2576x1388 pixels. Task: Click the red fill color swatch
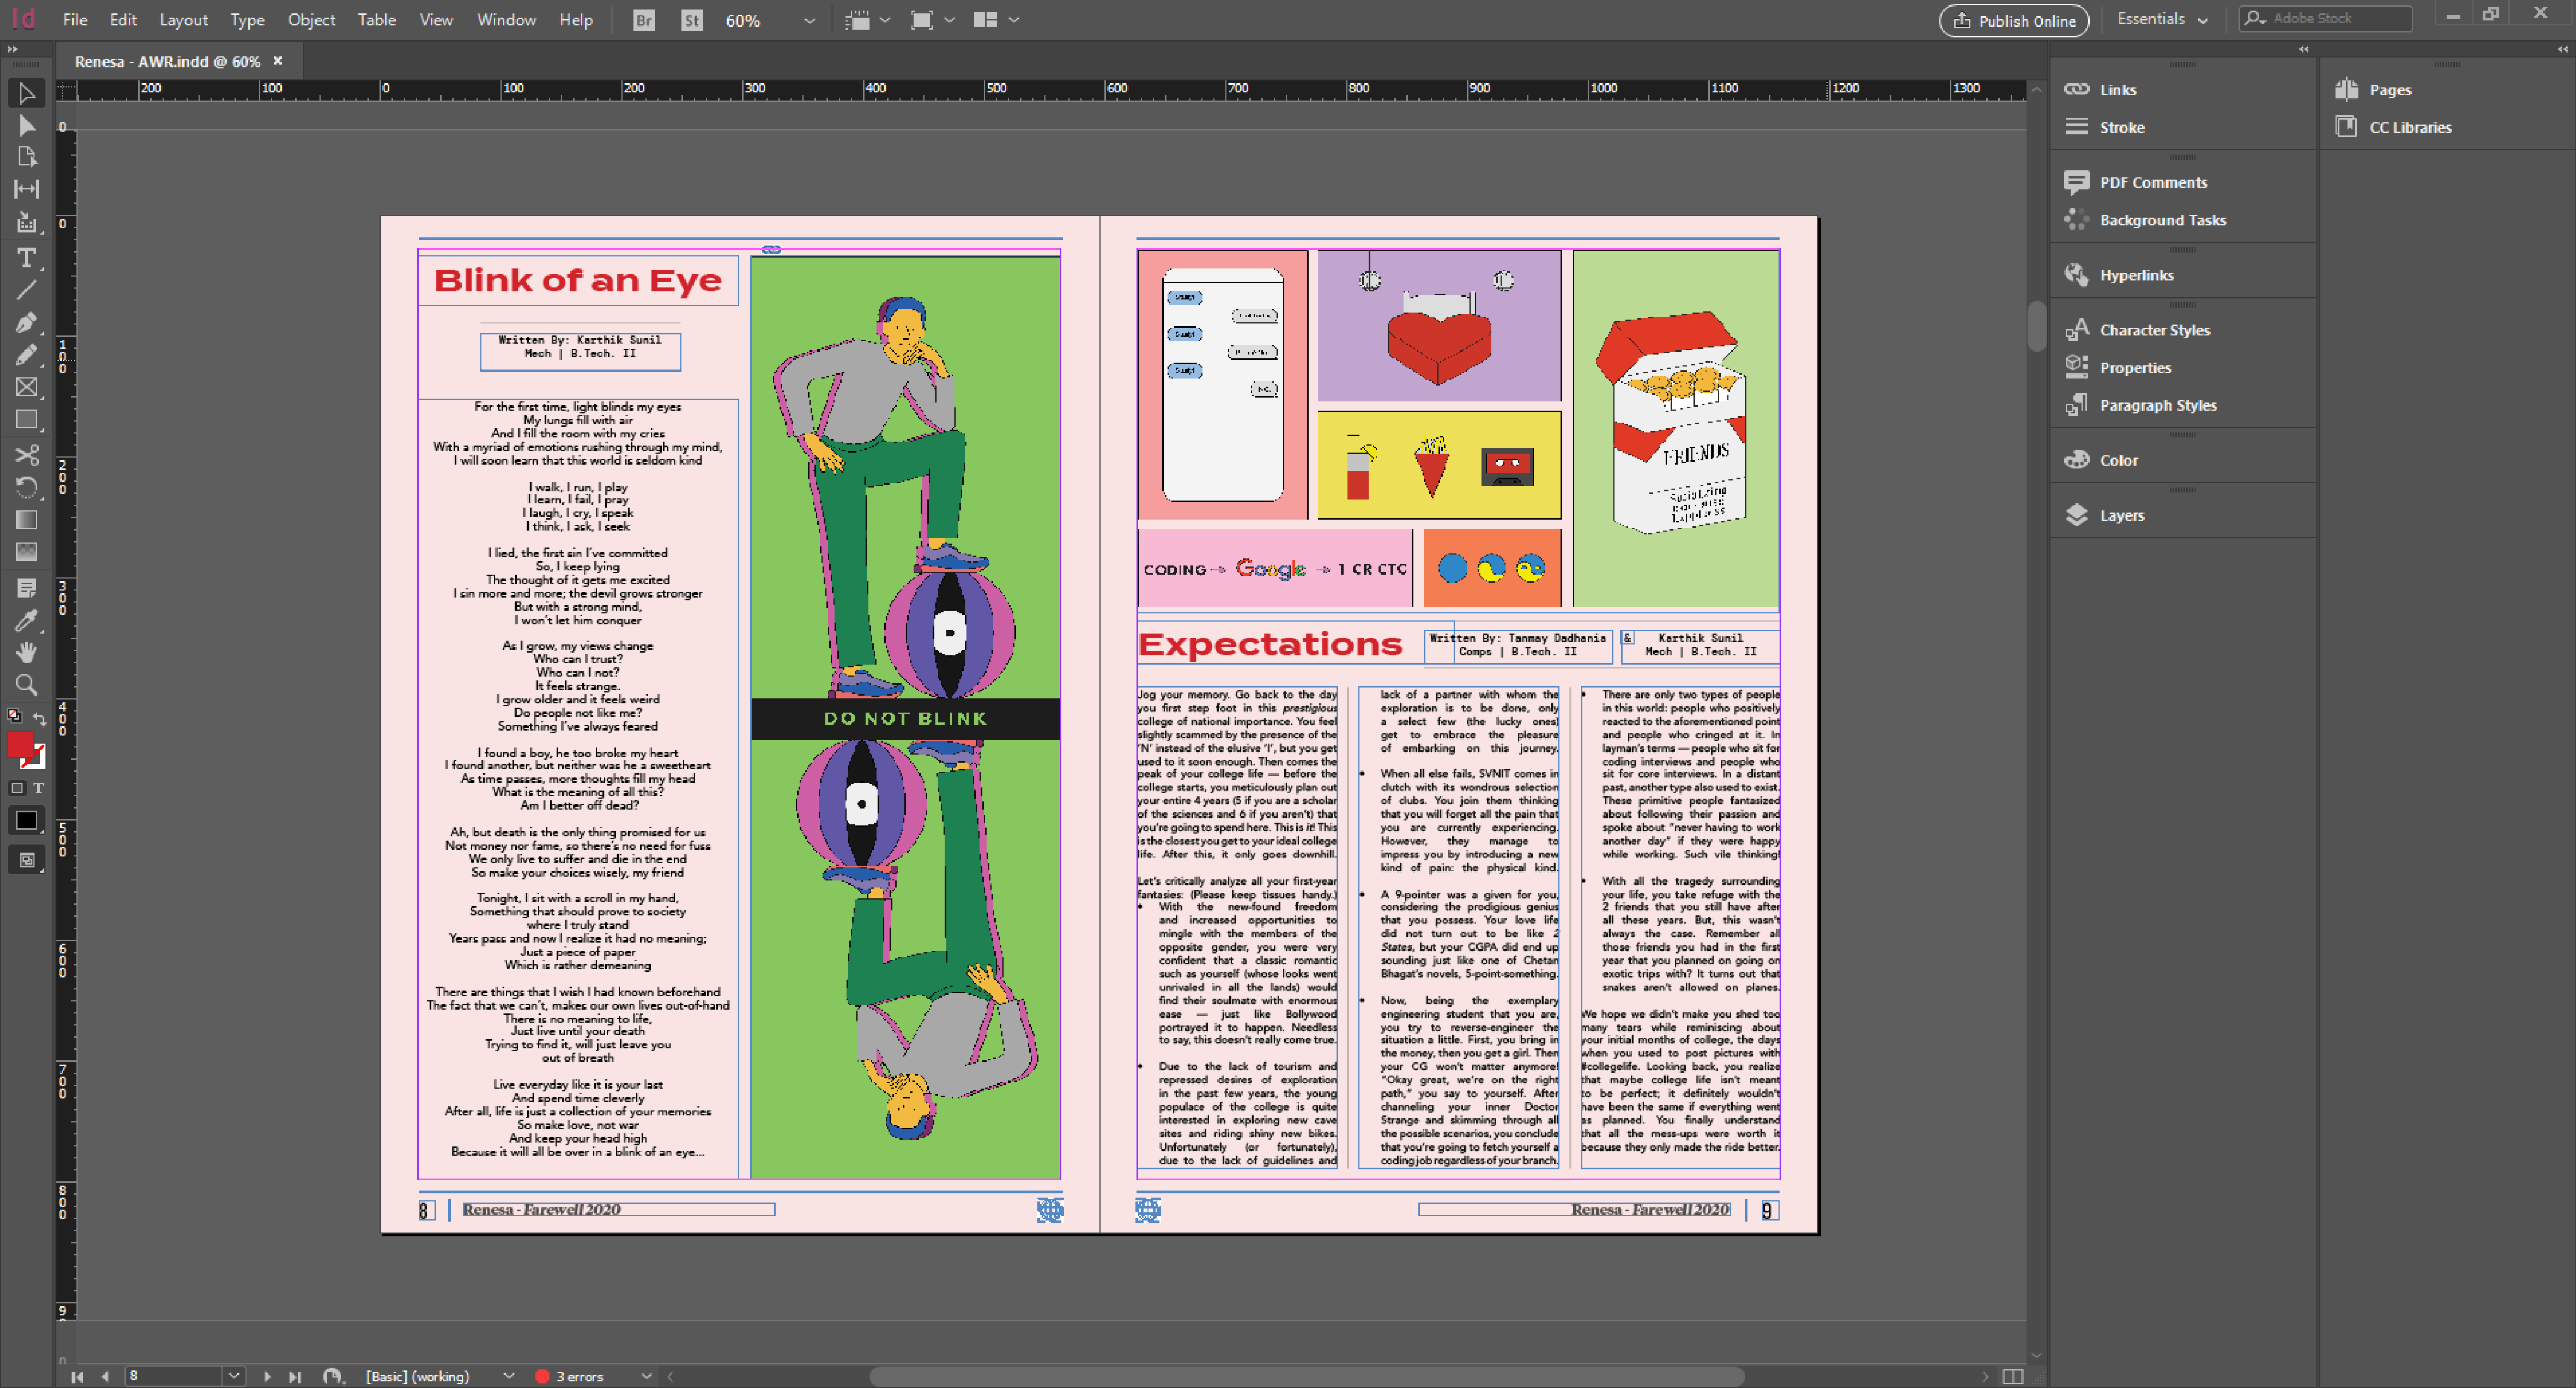[20, 744]
